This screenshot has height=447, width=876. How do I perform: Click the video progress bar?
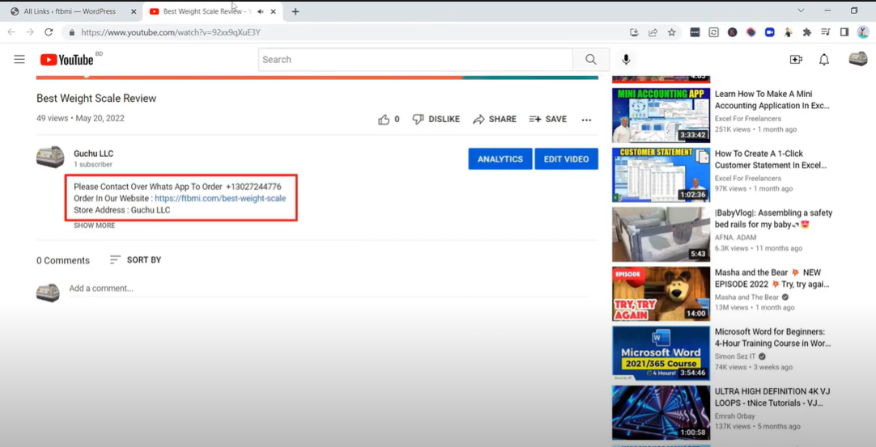[317, 78]
